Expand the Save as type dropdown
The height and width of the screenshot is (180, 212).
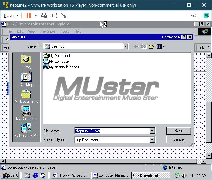pos(152,140)
